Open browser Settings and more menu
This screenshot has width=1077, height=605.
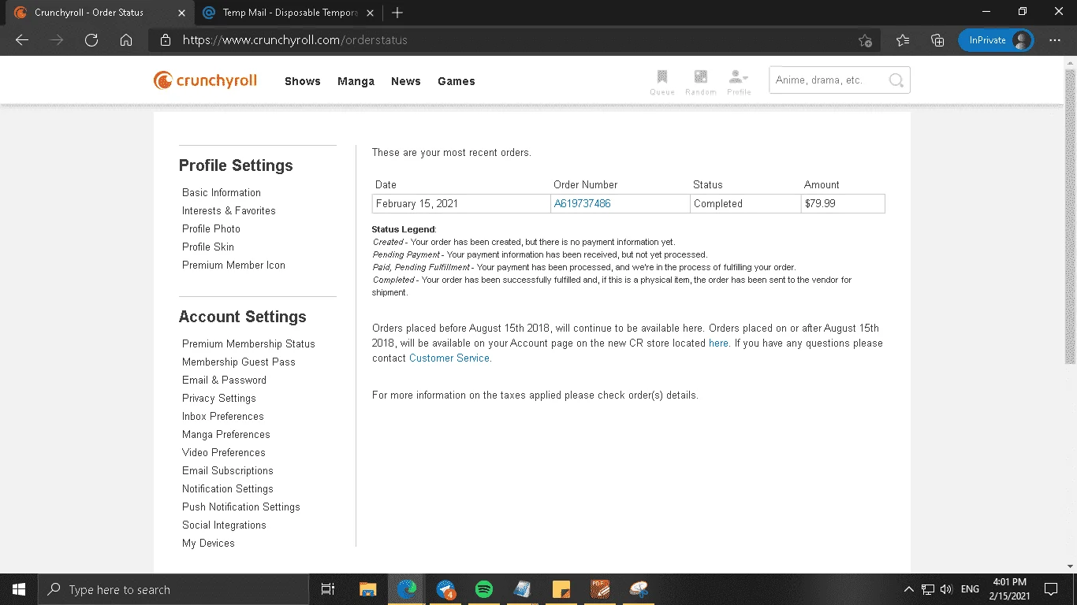point(1055,40)
